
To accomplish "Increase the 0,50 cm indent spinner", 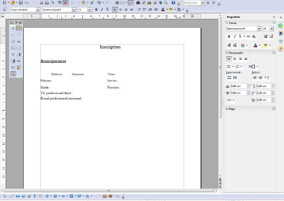I will [273, 92].
